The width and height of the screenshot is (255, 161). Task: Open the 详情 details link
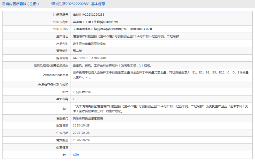76,155
